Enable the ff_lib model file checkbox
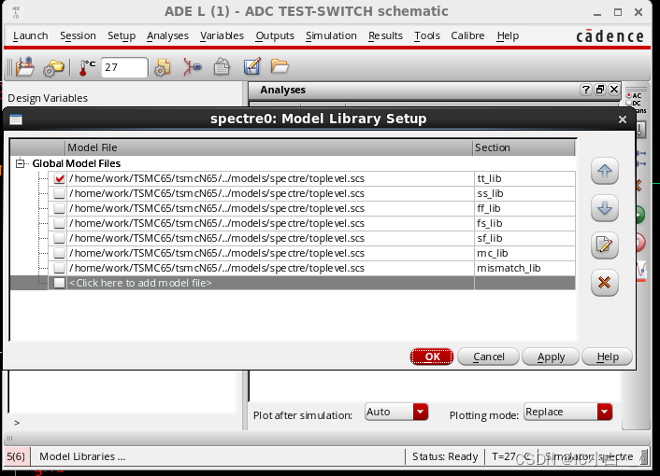 click(x=59, y=208)
